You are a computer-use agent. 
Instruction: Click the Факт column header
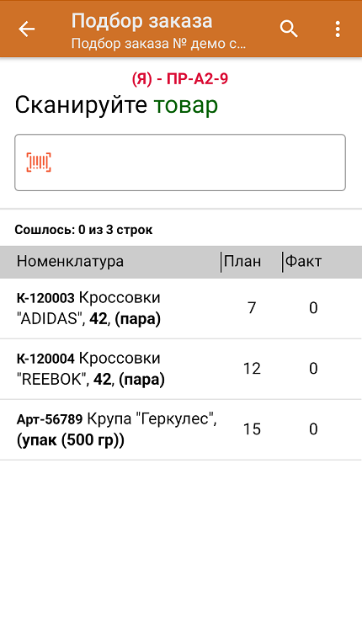303,262
